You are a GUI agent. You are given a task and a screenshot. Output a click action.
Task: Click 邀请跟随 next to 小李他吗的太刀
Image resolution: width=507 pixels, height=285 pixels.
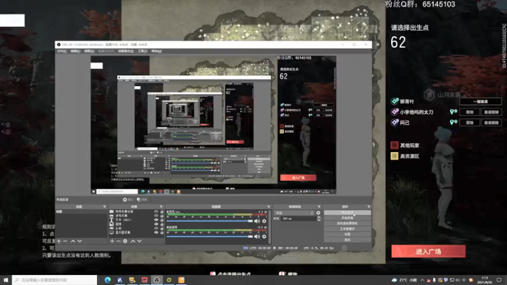491,112
